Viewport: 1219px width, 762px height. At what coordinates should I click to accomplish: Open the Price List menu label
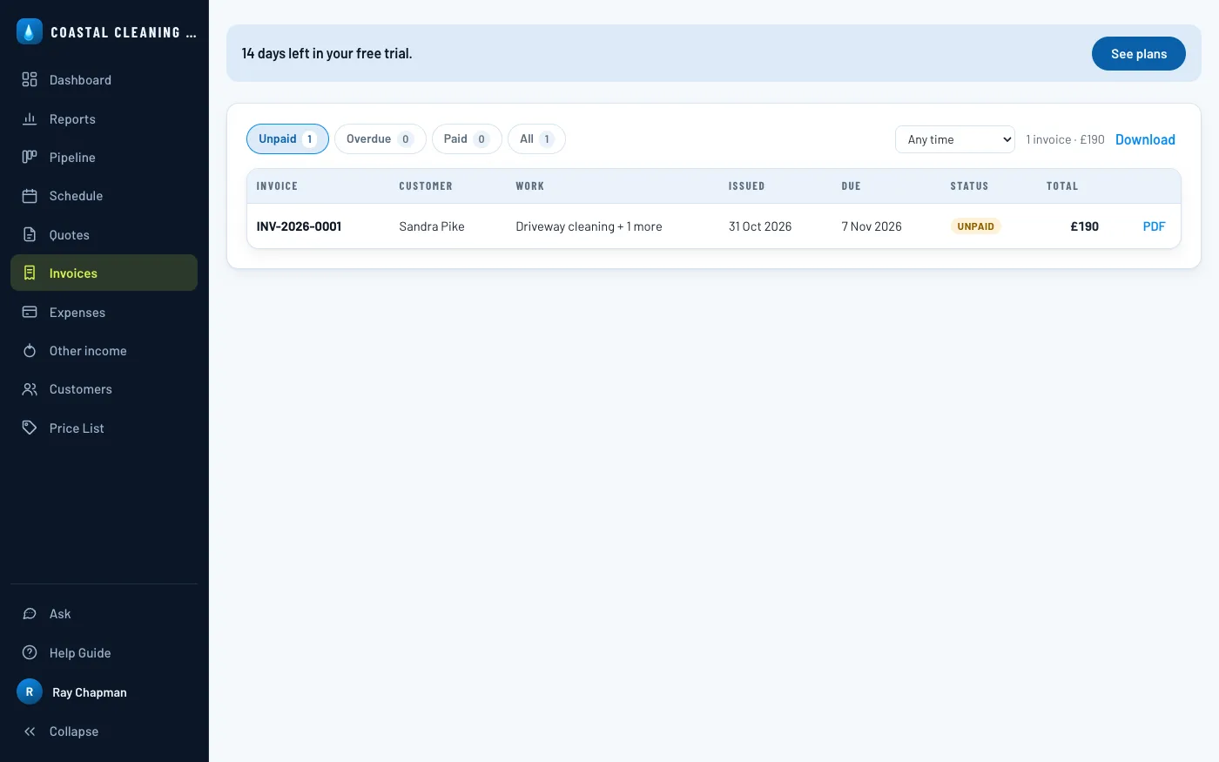click(x=77, y=428)
